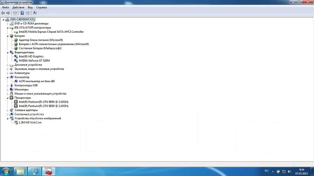Collapse the Видеоадаптеры node
Screen dimensions: 314x176
[8, 53]
